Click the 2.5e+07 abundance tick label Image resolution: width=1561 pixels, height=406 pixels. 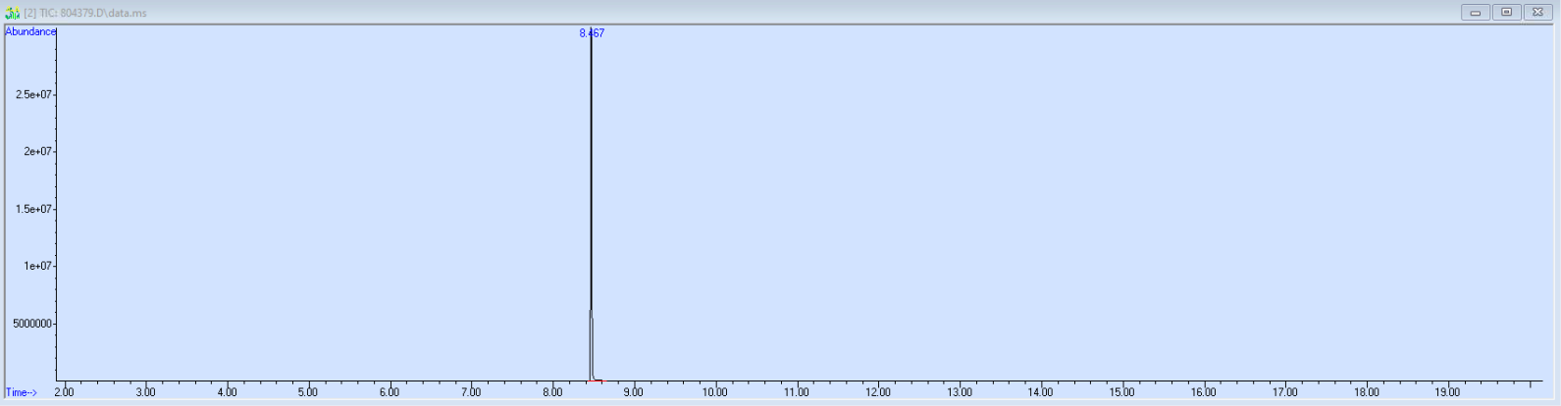pos(33,95)
